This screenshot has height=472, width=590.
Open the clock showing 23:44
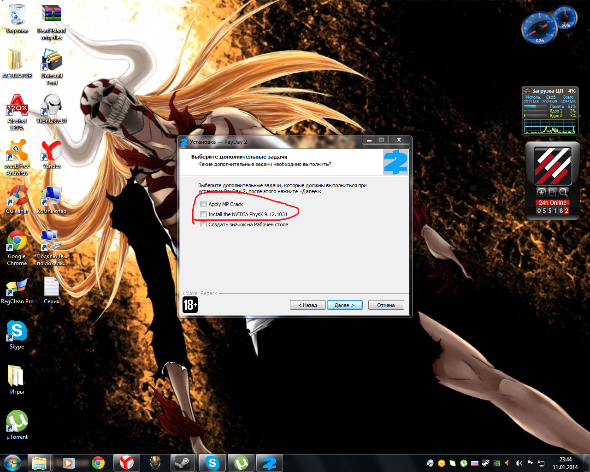pos(565,463)
